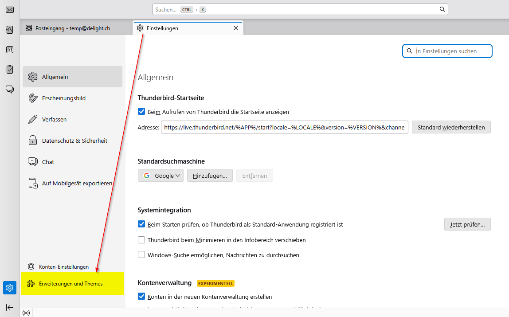Open Mail from the left spaces toolbar
Image resolution: width=509 pixels, height=317 pixels.
(x=10, y=10)
